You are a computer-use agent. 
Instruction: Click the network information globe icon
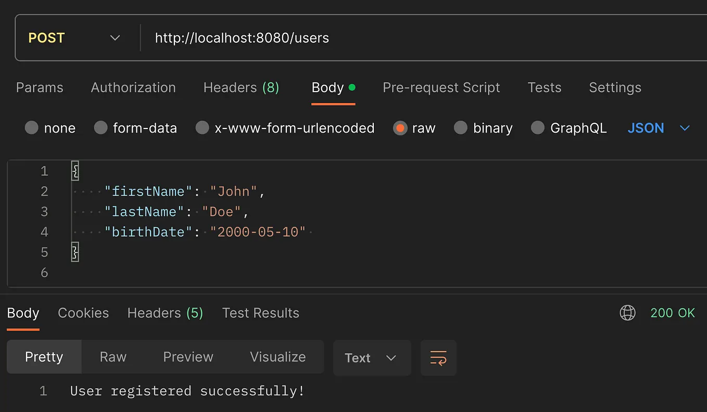coord(627,313)
